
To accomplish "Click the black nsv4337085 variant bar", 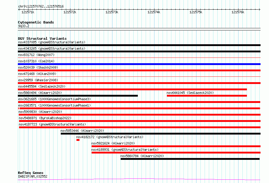I will pos(139,45).
